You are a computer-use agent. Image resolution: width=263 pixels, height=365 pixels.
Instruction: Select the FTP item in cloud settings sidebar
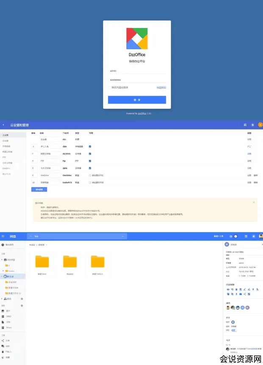click(4, 157)
